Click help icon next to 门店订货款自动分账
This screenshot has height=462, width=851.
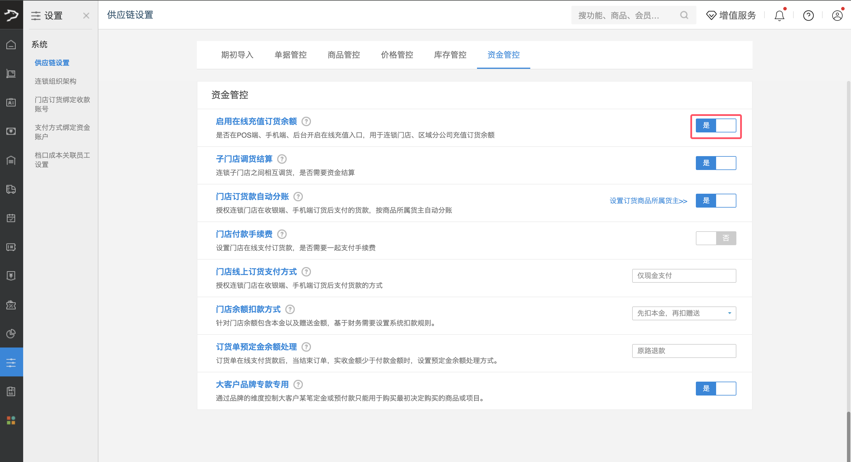click(x=298, y=197)
